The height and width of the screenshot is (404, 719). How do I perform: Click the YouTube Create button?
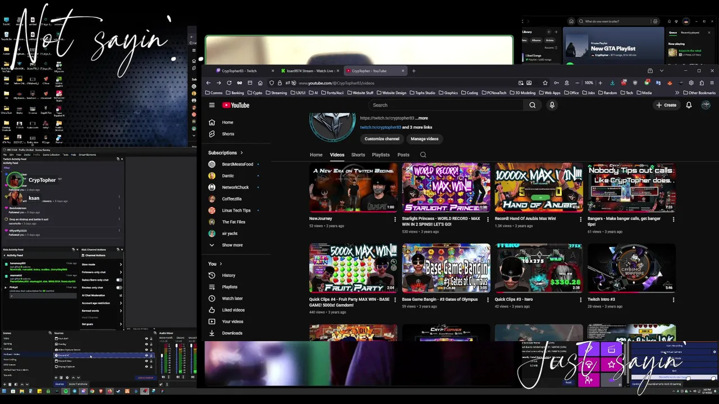(667, 105)
